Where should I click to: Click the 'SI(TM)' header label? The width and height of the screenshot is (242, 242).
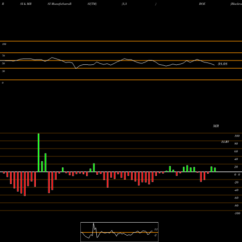tap(92, 4)
